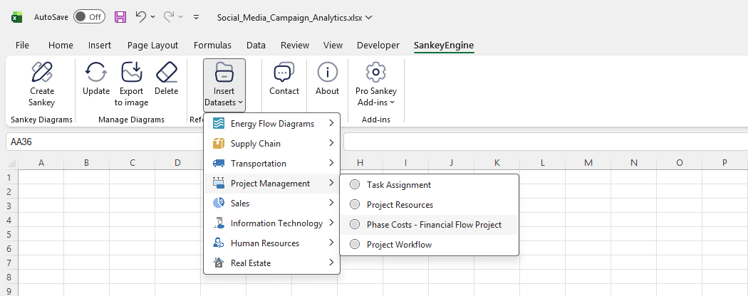Select the Task Assignment radio button
The width and height of the screenshot is (748, 296).
tap(355, 184)
